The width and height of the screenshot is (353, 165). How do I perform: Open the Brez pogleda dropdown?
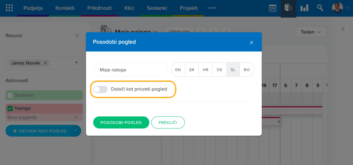(44, 117)
